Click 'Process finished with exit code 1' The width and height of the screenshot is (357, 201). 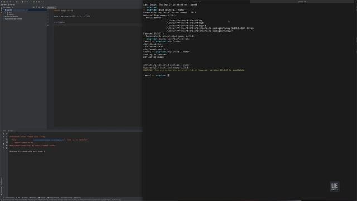point(27,151)
